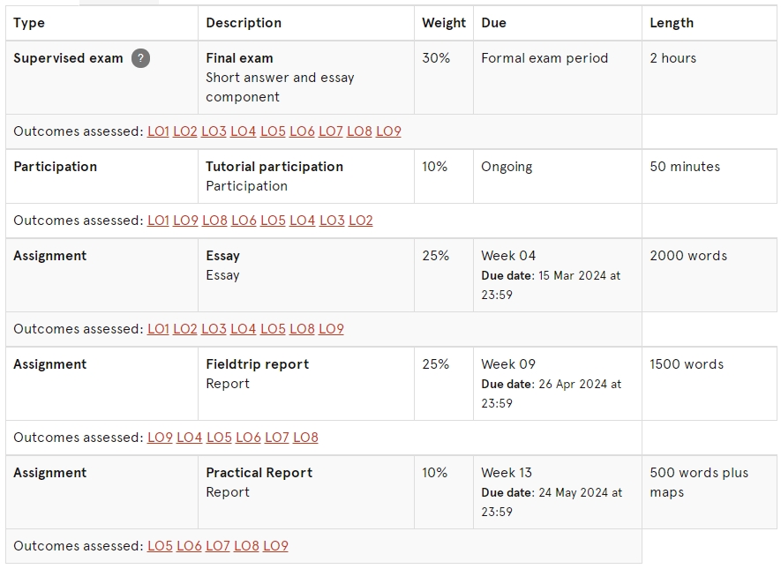Image resolution: width=781 pixels, height=569 pixels.
Task: Open LO2 link in Tutorial participation outcomes
Action: pyautogui.click(x=361, y=221)
